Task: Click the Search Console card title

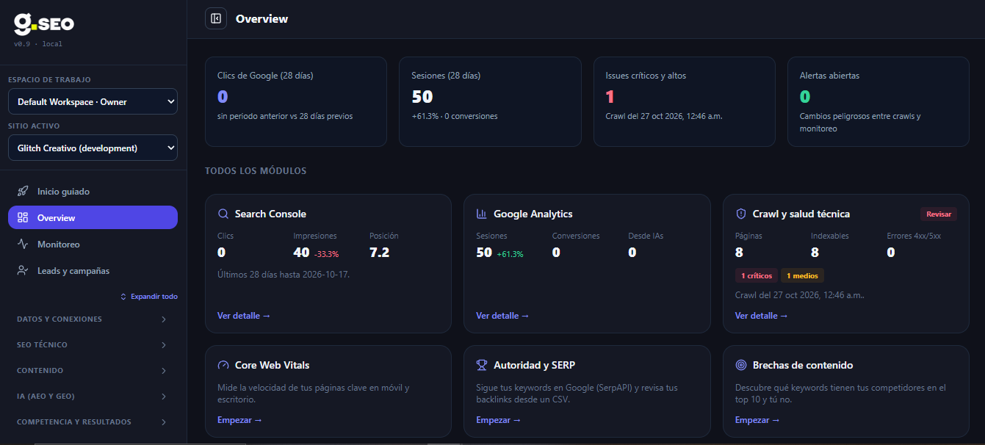Action: pos(270,214)
